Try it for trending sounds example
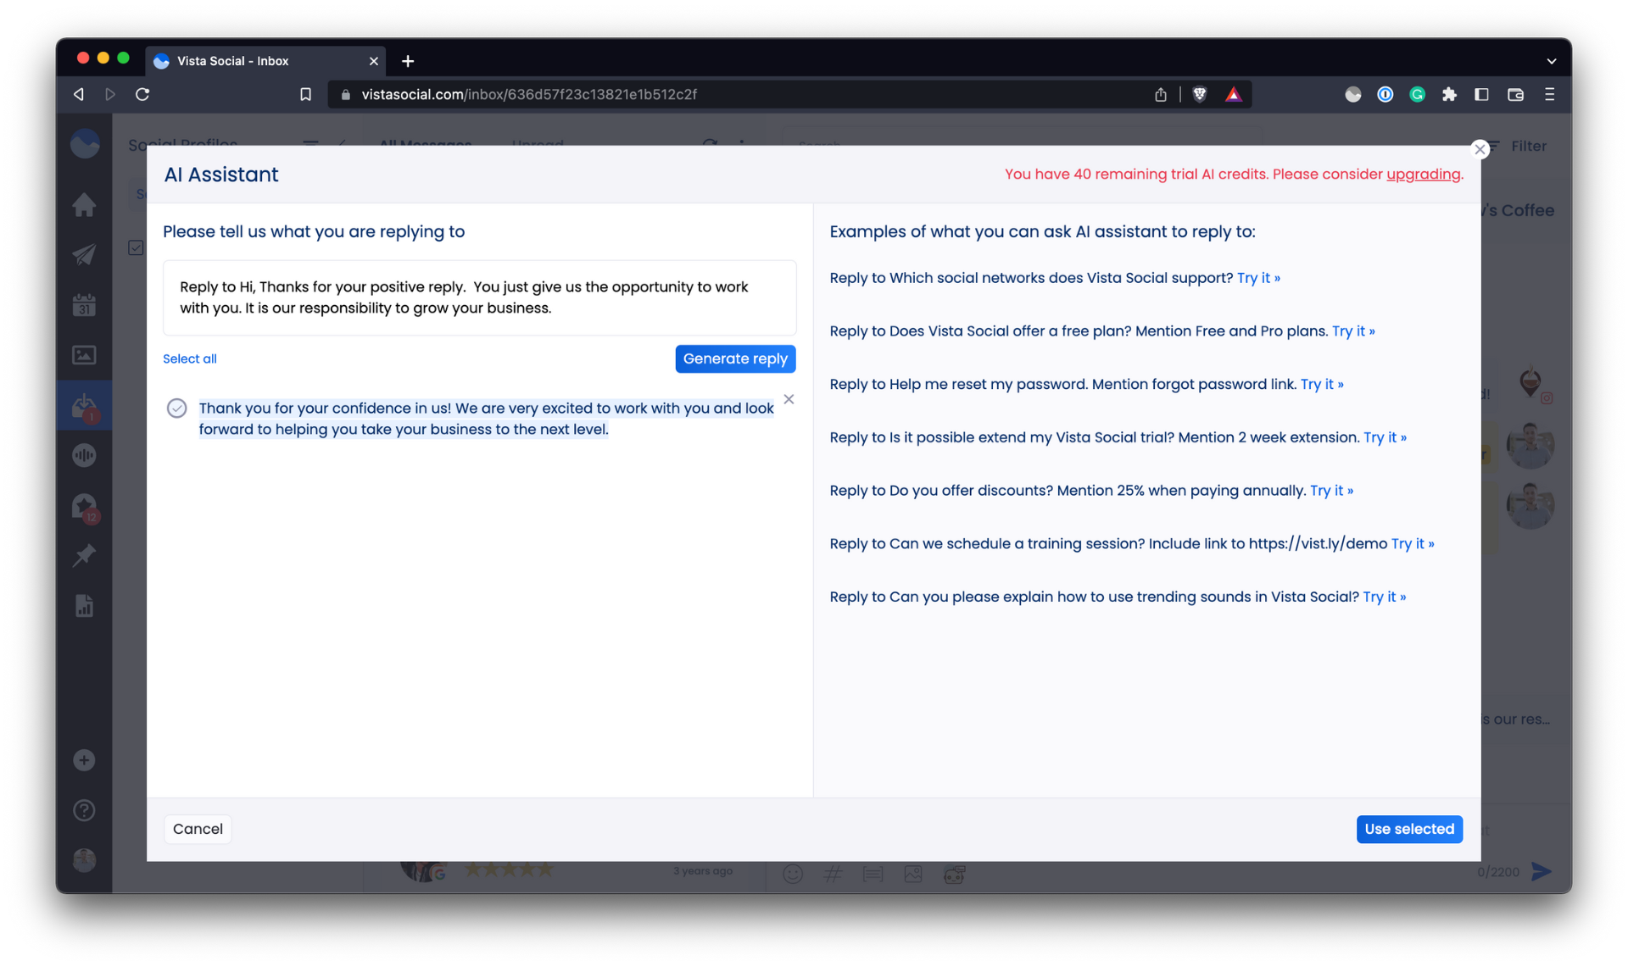Image resolution: width=1628 pixels, height=961 pixels. 1384,597
